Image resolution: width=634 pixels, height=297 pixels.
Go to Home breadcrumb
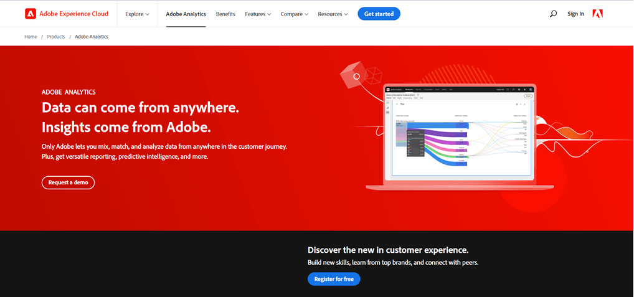pyautogui.click(x=31, y=36)
